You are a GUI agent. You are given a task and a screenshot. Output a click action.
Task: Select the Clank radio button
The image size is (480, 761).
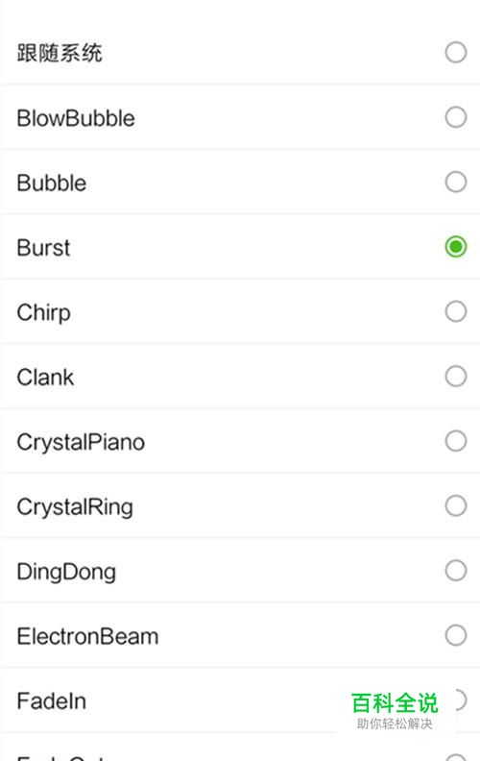pos(456,376)
